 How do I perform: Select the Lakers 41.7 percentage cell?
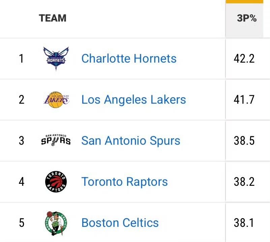tap(244, 100)
